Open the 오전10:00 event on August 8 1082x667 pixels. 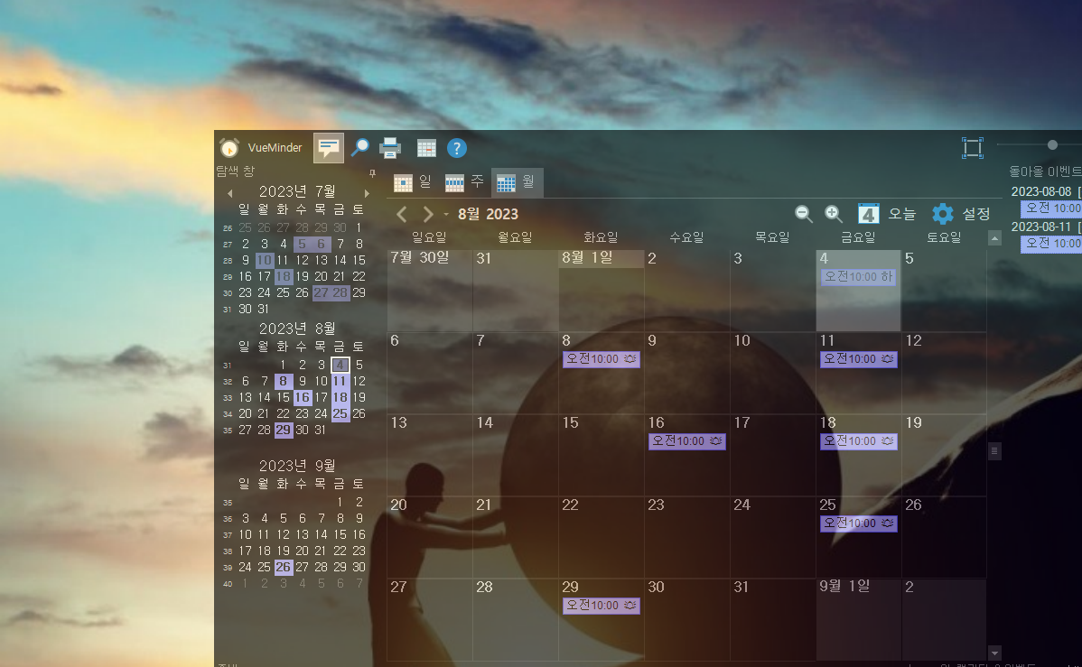click(601, 358)
